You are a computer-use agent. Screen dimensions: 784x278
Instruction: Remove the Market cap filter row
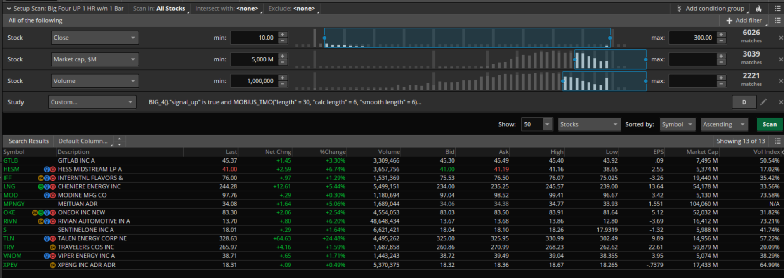pyautogui.click(x=781, y=59)
